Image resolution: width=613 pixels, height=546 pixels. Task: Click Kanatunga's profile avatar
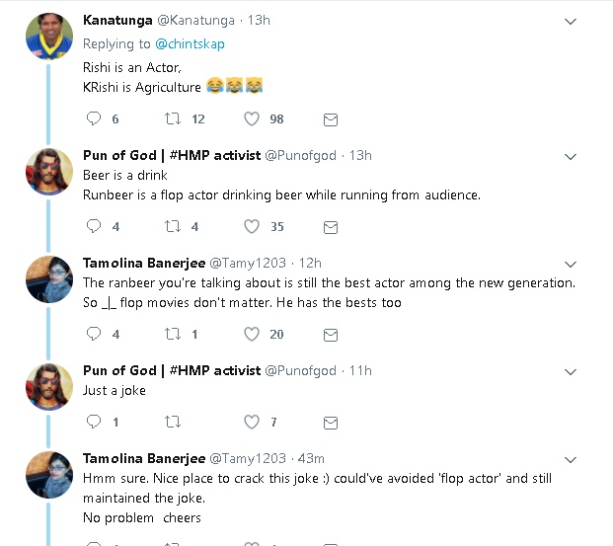(46, 35)
